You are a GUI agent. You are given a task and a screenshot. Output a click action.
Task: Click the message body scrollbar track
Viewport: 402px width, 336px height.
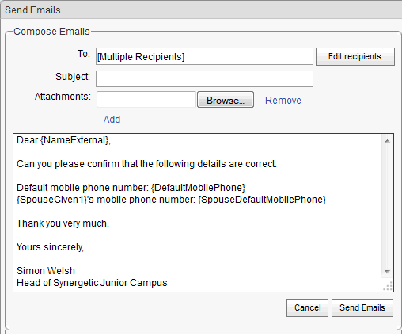(x=386, y=206)
